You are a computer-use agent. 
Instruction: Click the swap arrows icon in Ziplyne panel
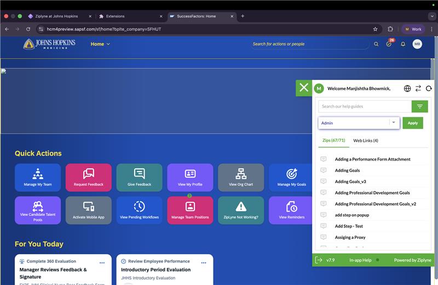(x=418, y=89)
